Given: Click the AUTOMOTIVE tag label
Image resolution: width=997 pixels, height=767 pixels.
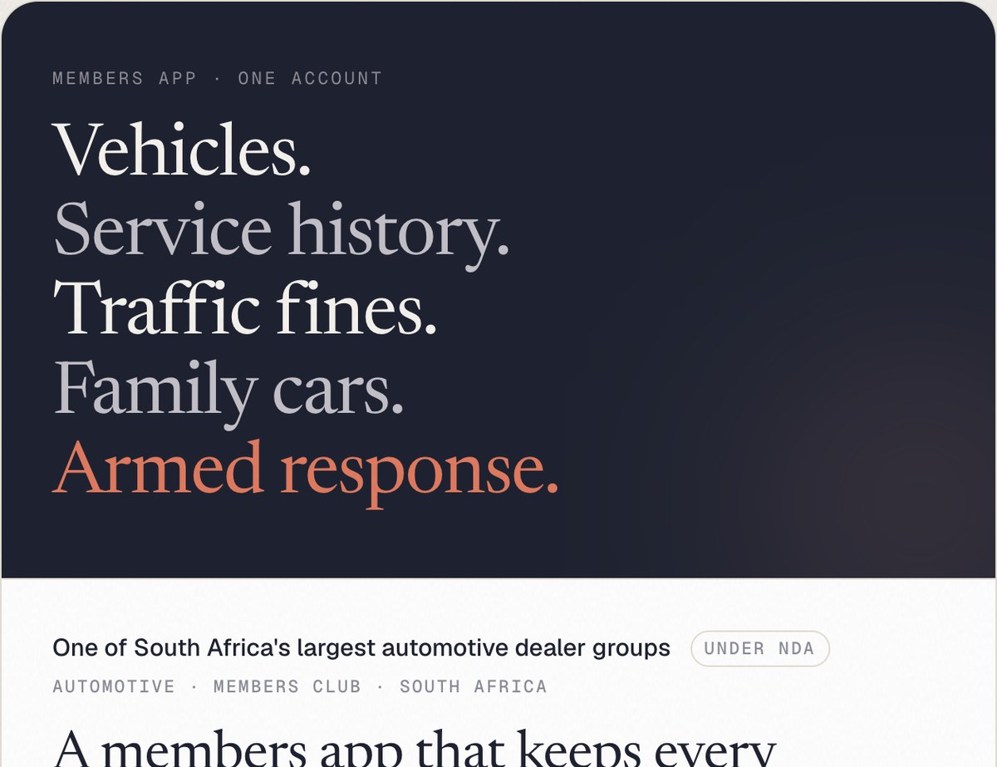Looking at the screenshot, I should tap(114, 686).
